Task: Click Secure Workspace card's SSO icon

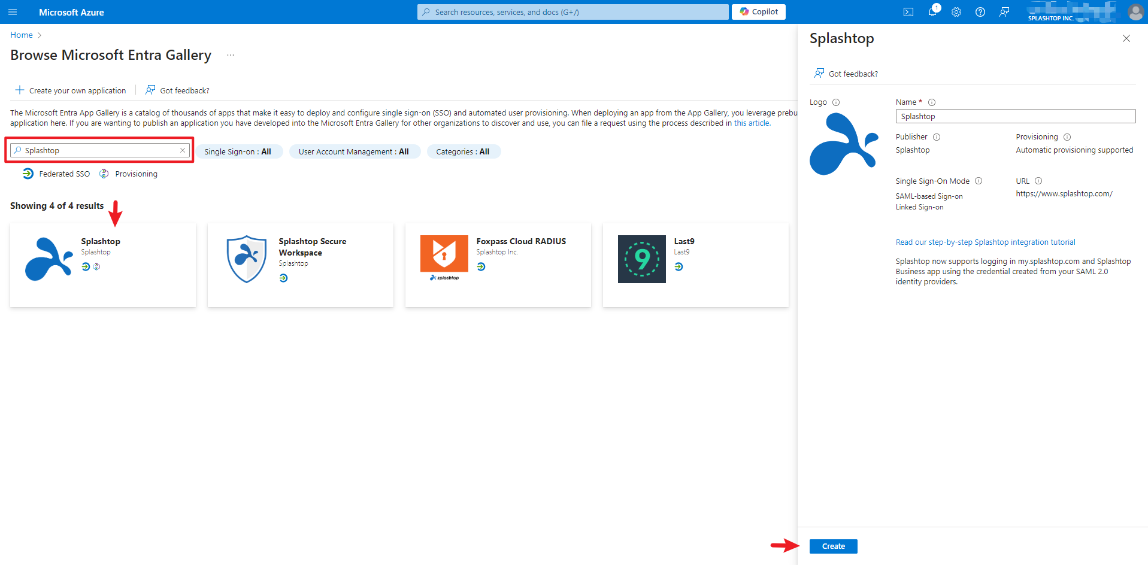Action: point(283,278)
